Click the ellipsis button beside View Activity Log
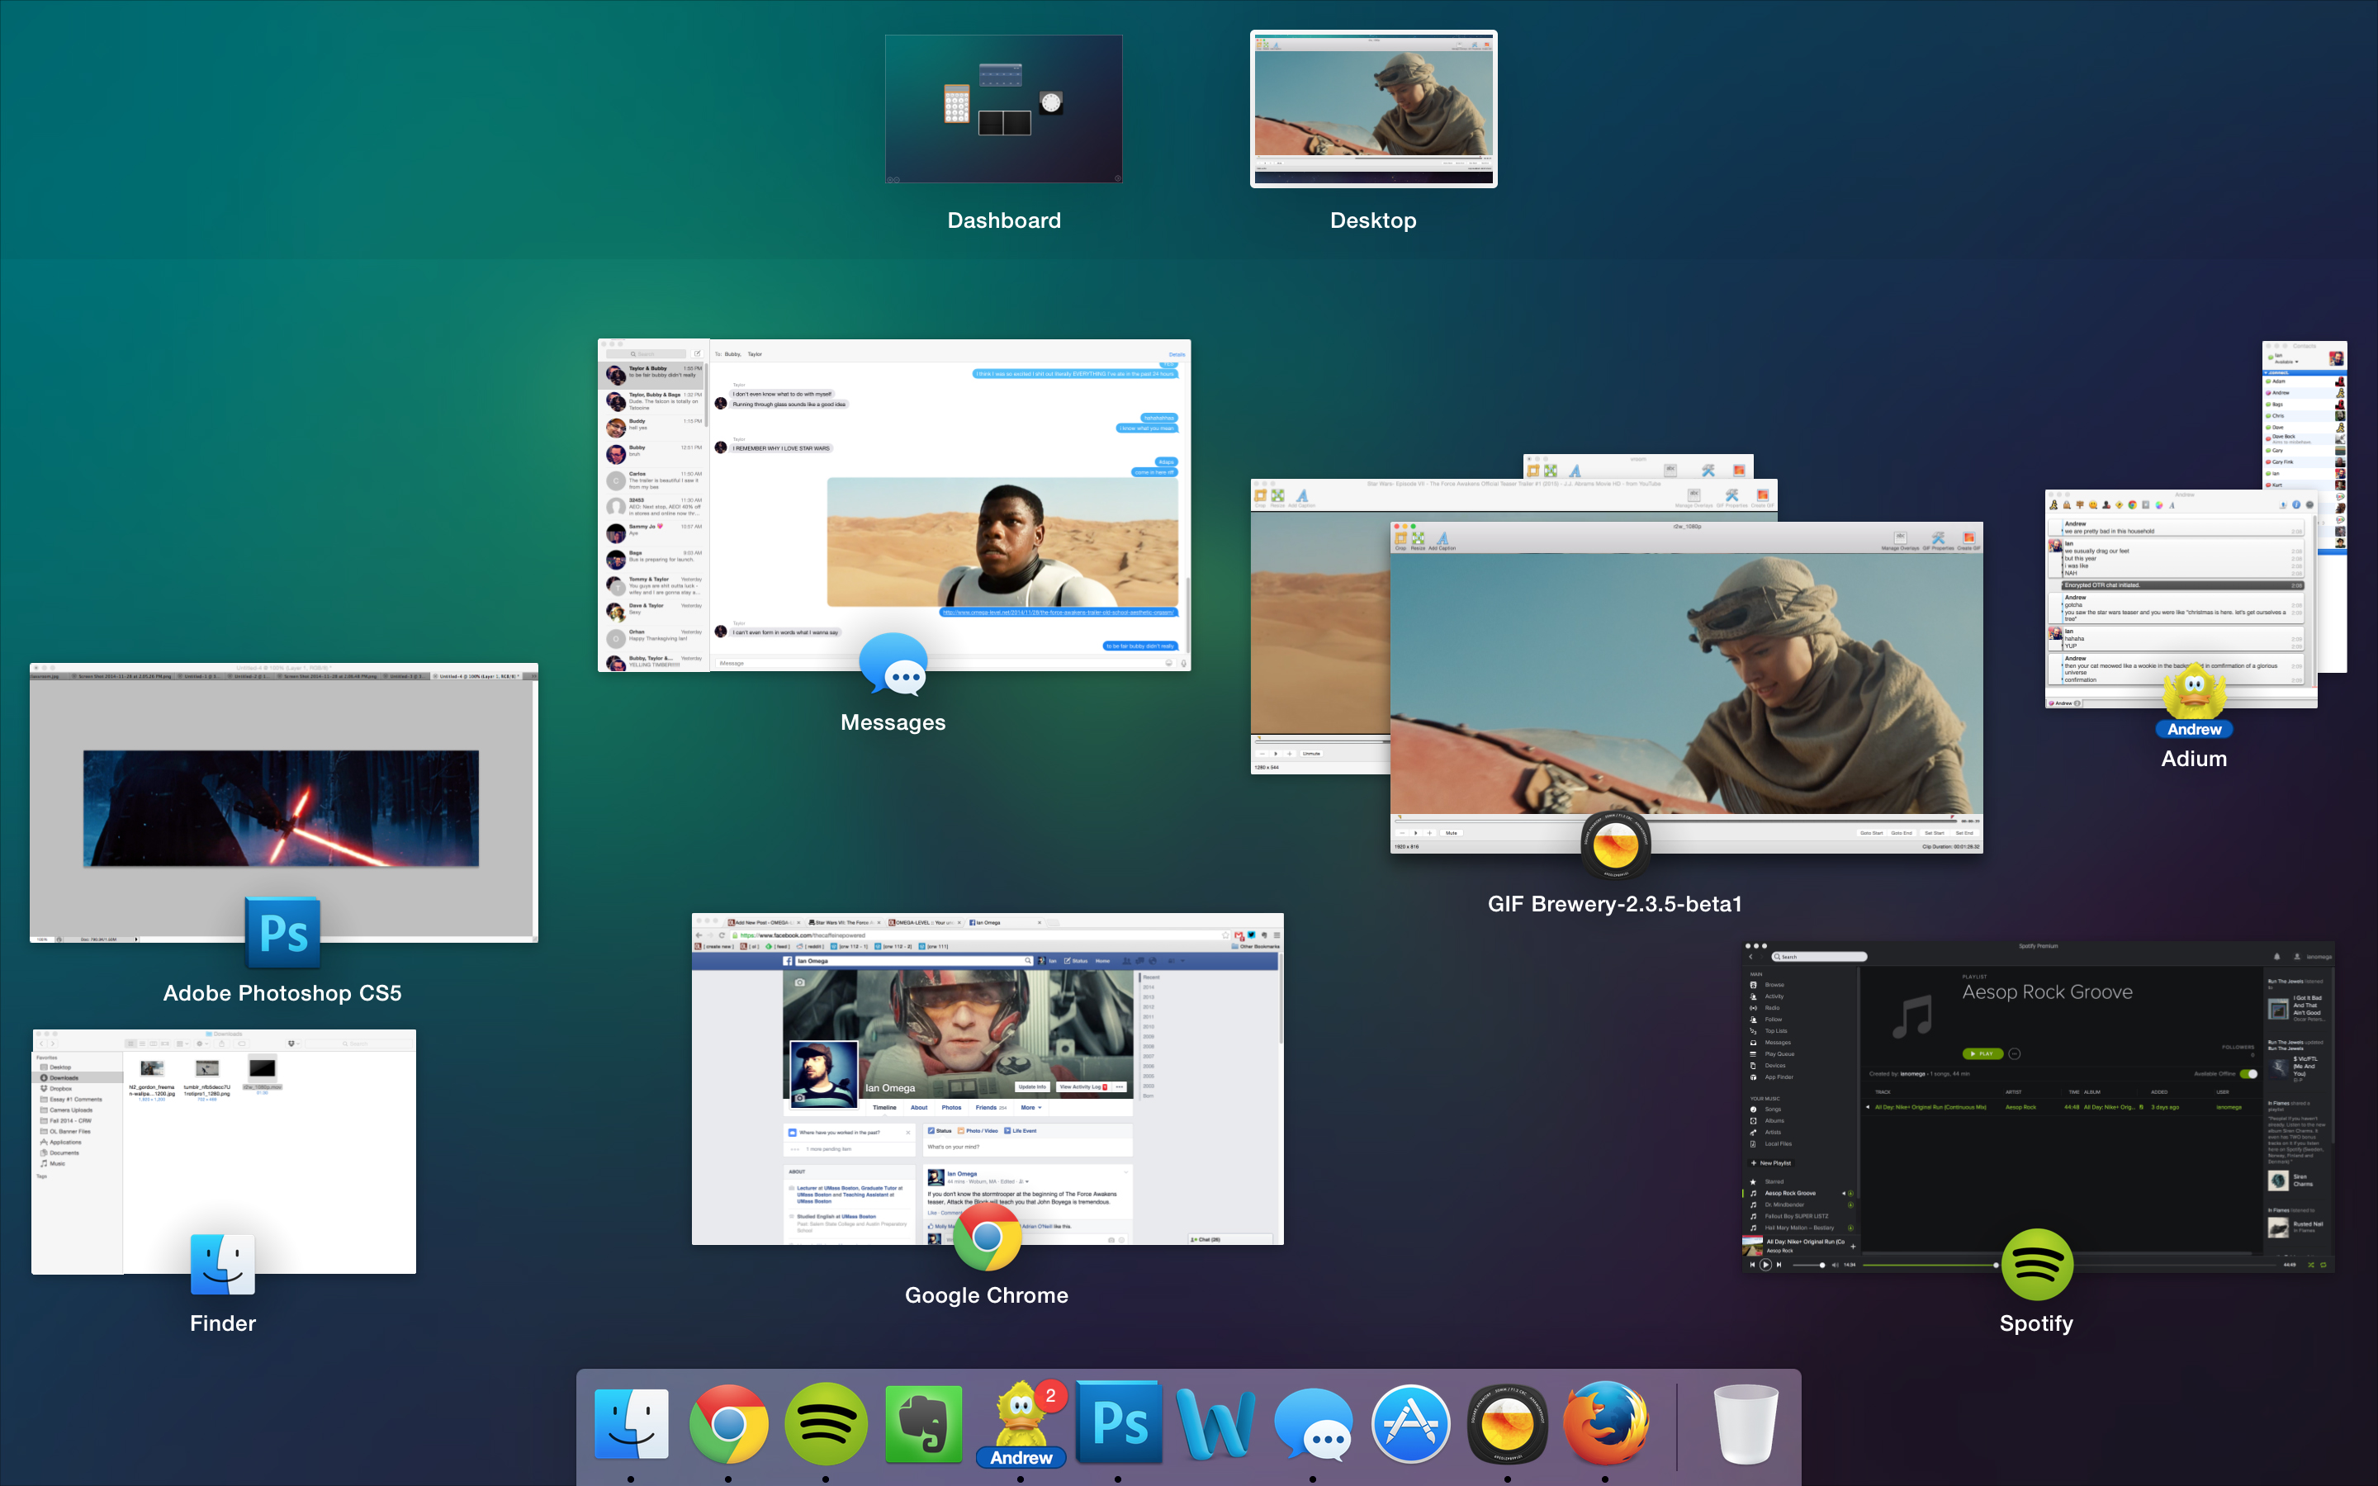The width and height of the screenshot is (2378, 1486). (1120, 1087)
